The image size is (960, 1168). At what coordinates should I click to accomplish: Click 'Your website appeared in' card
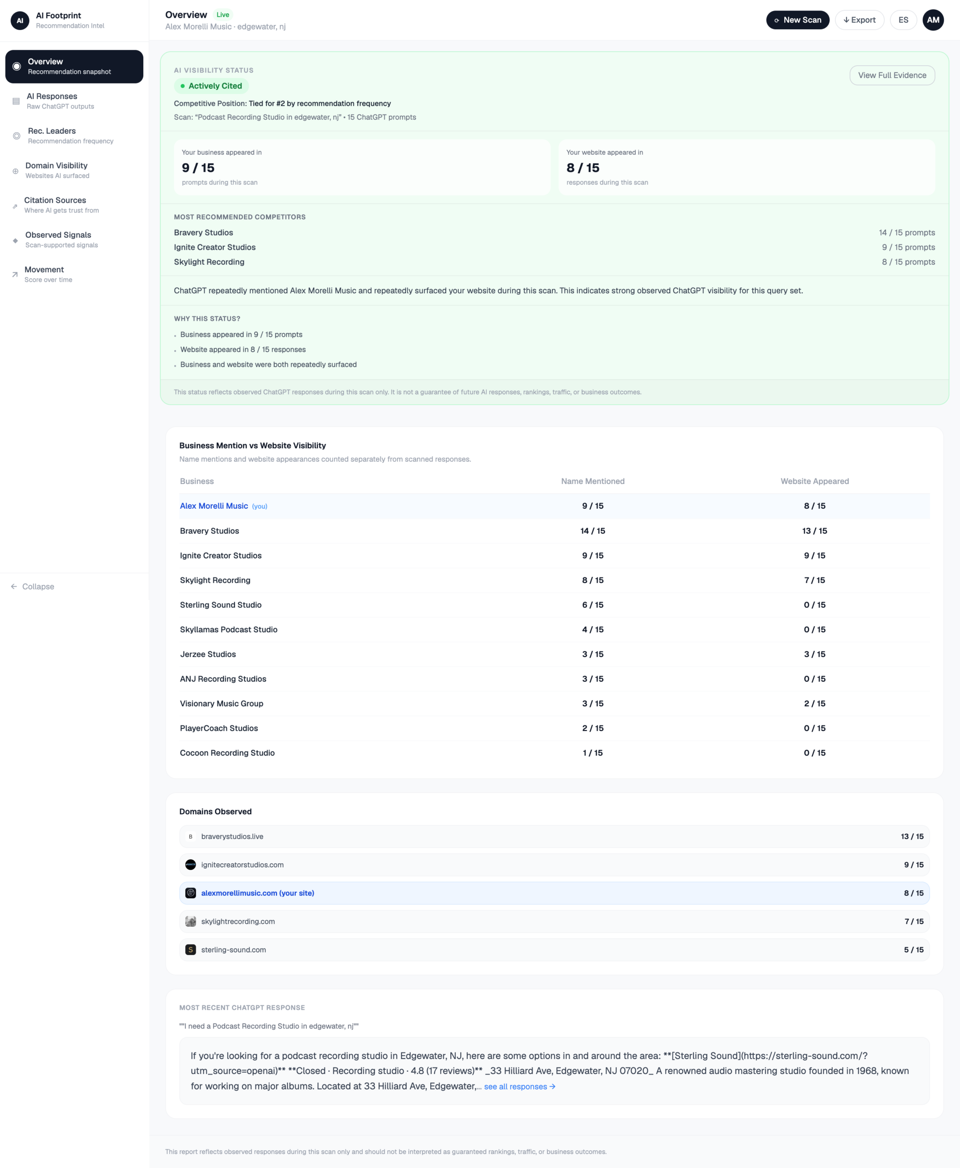746,167
